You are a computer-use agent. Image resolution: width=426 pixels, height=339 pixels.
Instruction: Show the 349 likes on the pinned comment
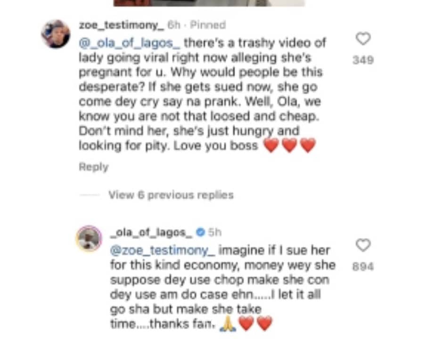pyautogui.click(x=363, y=60)
